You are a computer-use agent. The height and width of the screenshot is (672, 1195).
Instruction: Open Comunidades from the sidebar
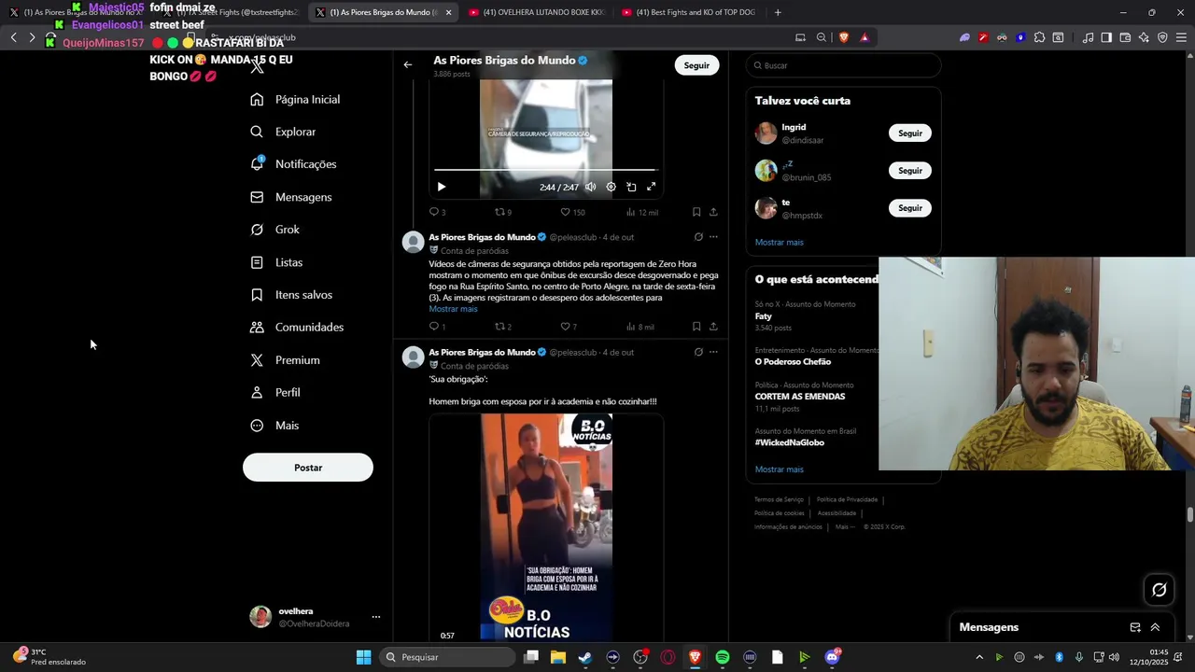297,328
